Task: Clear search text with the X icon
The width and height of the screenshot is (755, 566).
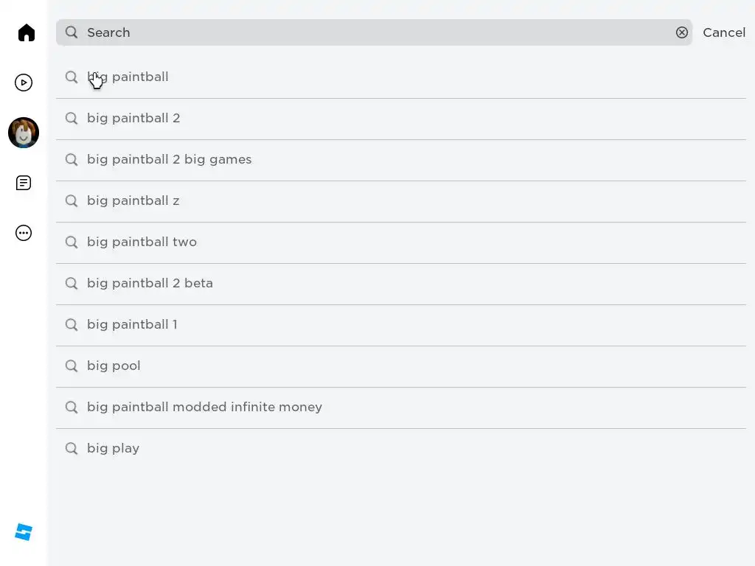Action: click(681, 32)
